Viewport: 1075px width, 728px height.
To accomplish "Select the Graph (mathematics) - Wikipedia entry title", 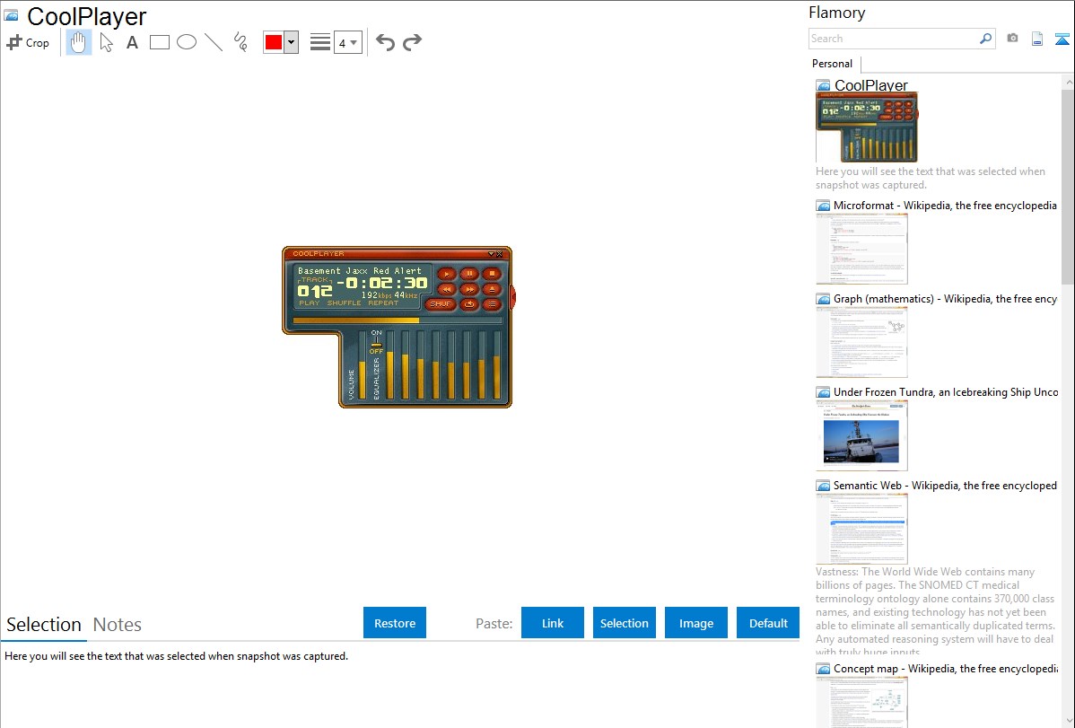I will coord(945,299).
